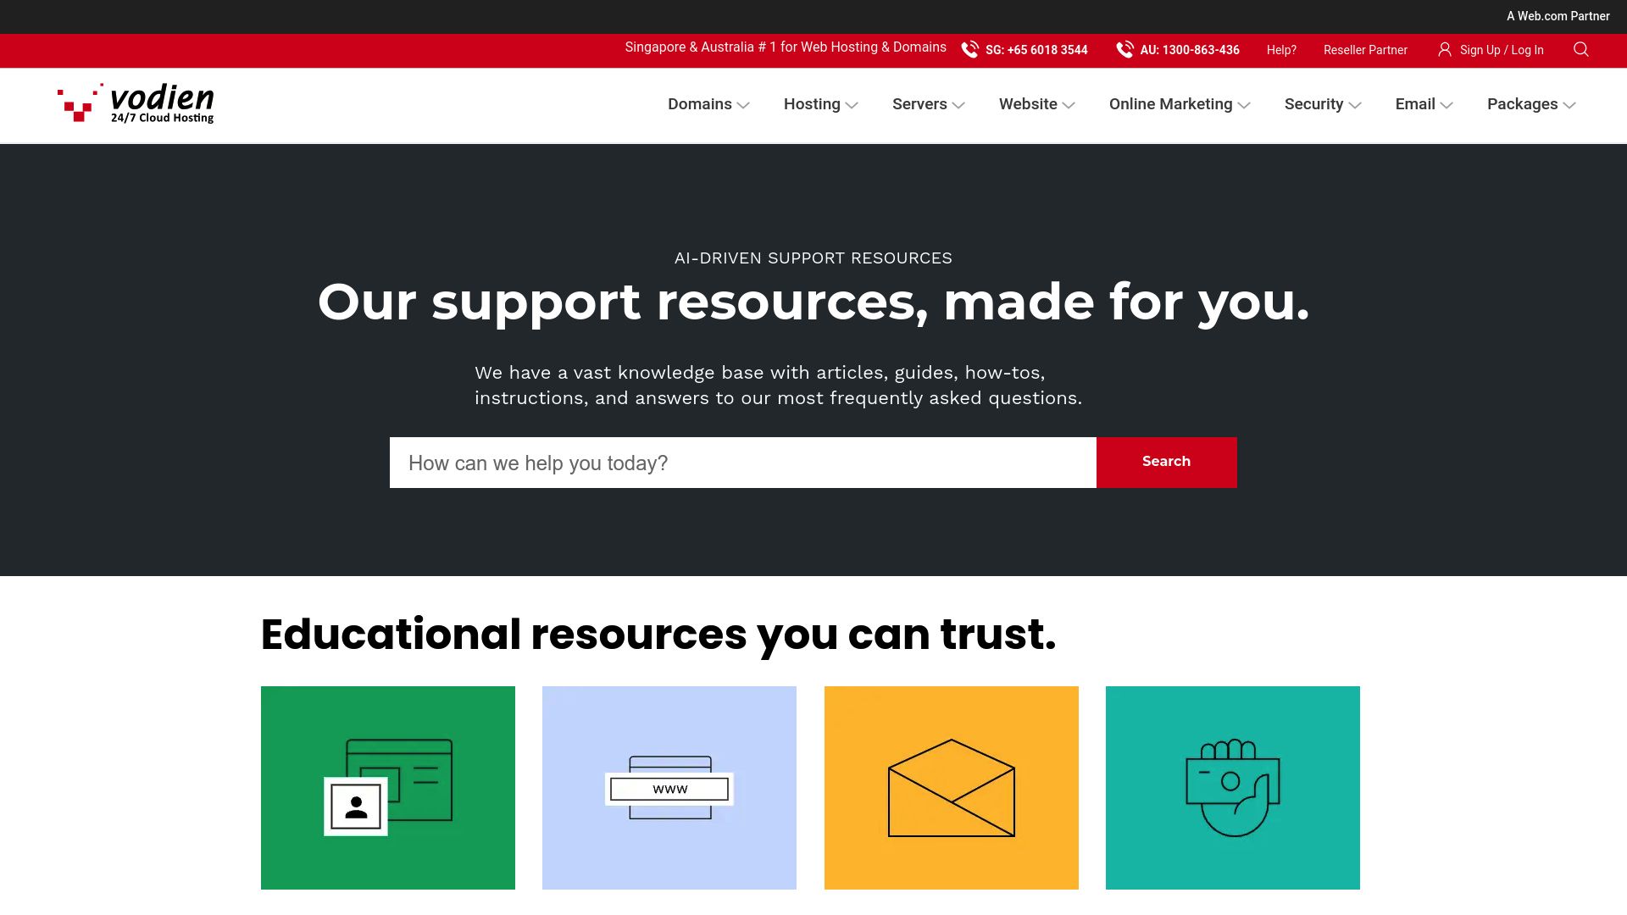Click the domain card green icon
Image resolution: width=1627 pixels, height=915 pixels.
[x=388, y=788]
